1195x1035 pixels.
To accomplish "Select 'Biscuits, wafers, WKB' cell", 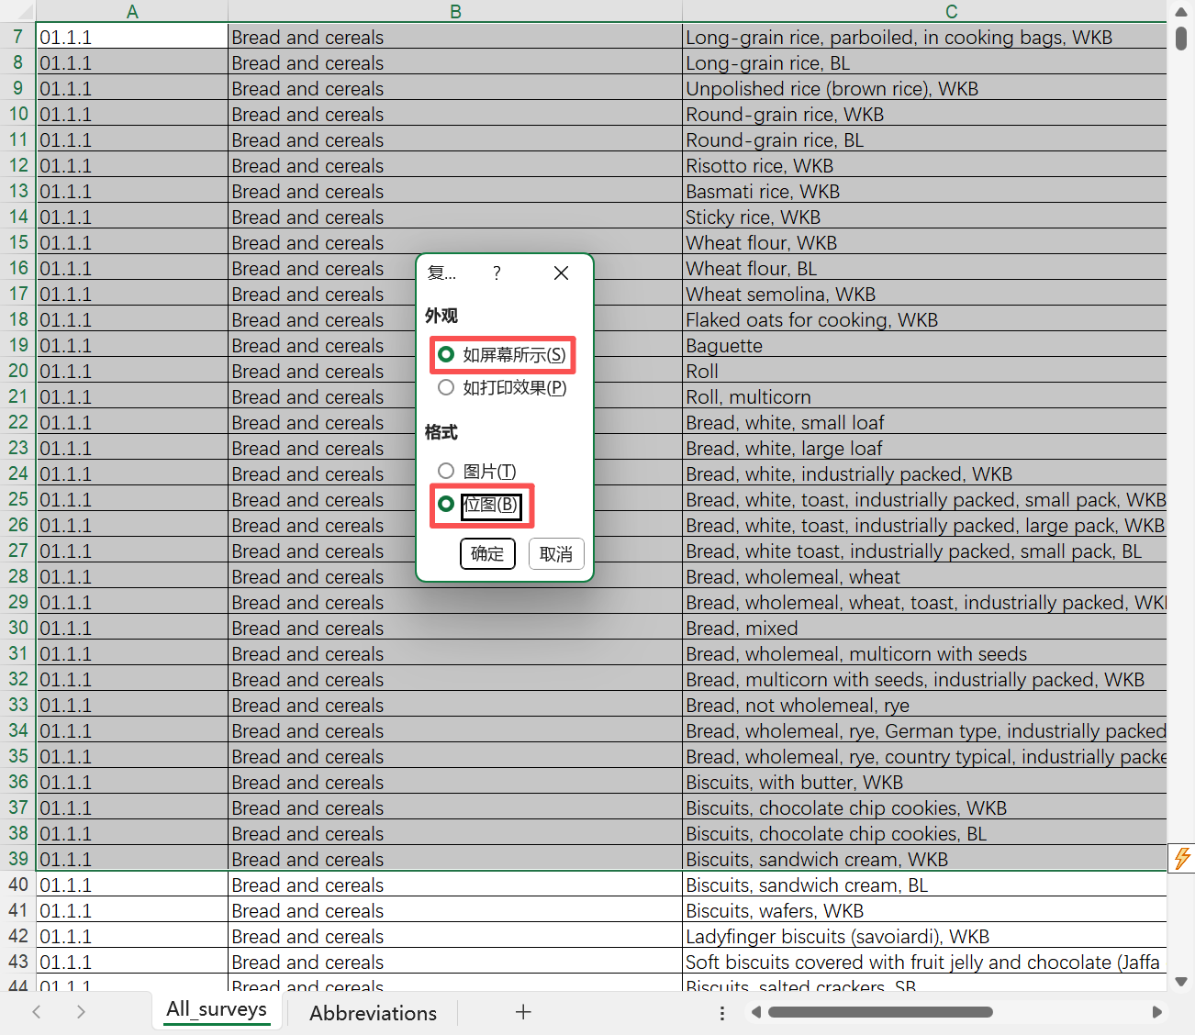I will (x=924, y=910).
